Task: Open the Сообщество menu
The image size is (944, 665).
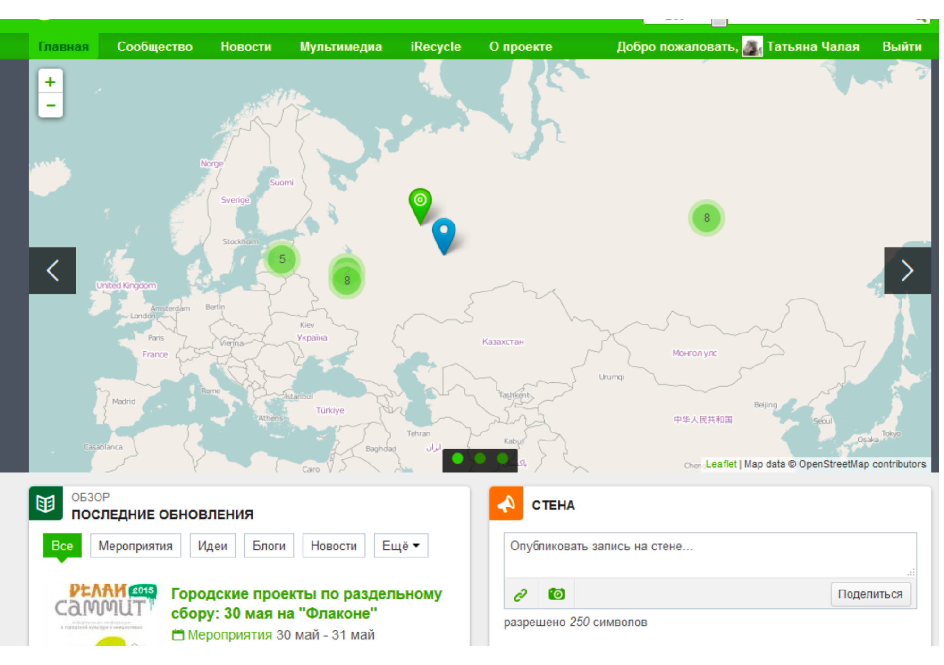Action: 155,47
